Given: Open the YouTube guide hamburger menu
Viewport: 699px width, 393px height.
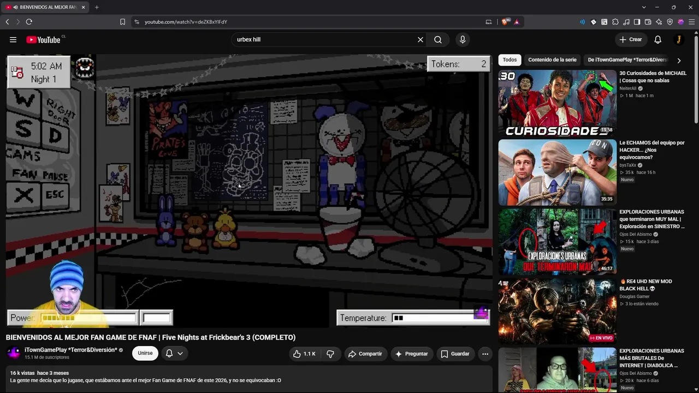Looking at the screenshot, I should coord(13,39).
